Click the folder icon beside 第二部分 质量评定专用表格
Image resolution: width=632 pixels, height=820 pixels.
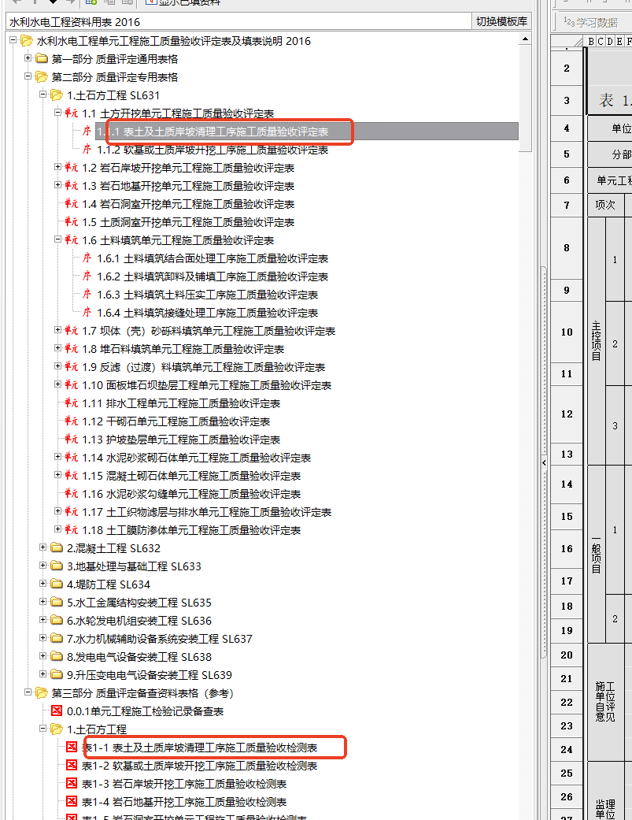(x=42, y=77)
